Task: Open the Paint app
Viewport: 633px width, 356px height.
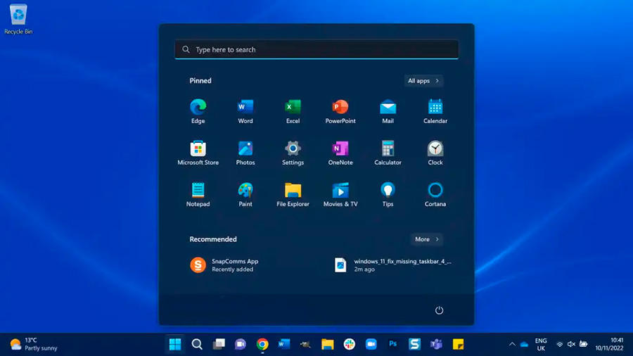Action: coord(245,191)
